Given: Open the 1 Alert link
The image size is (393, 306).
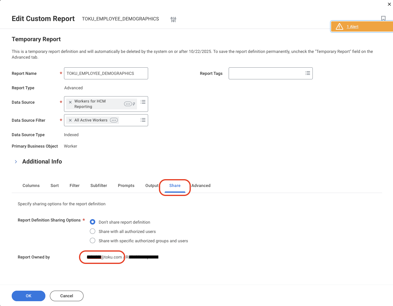Looking at the screenshot, I should click(352, 26).
